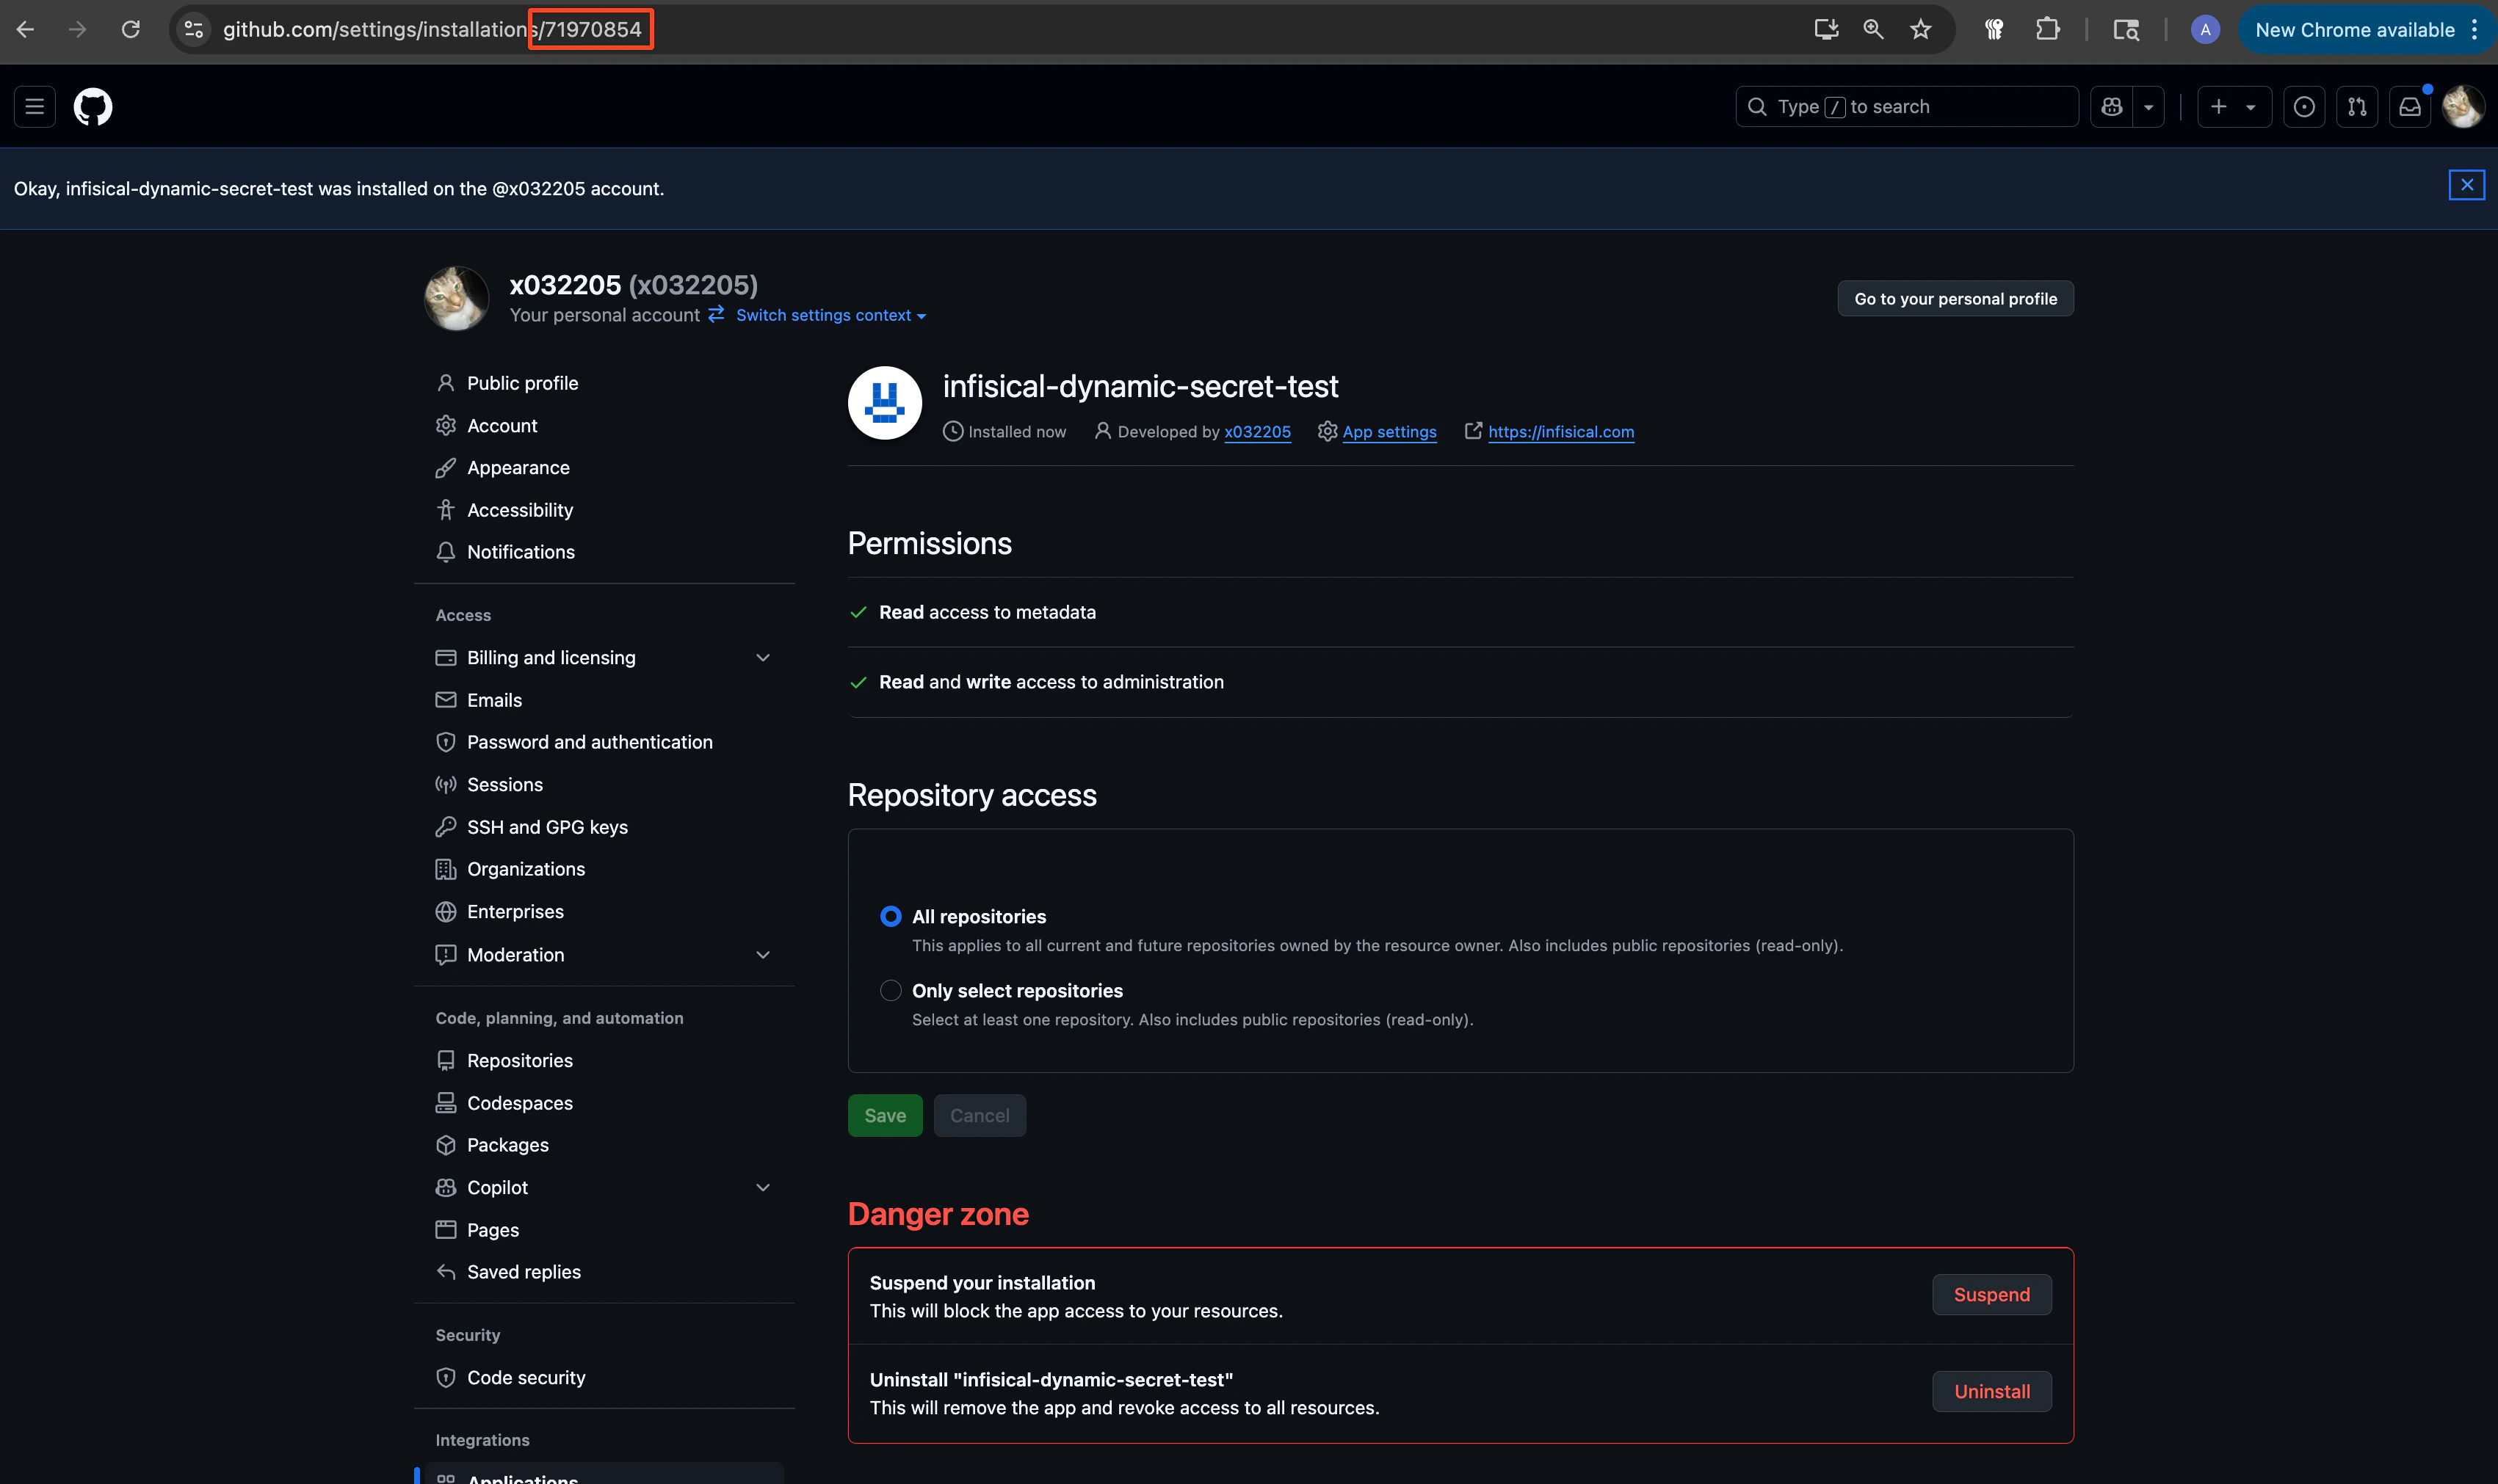This screenshot has width=2498, height=1484.
Task: Click Go to your personal profile button
Action: [1955, 299]
